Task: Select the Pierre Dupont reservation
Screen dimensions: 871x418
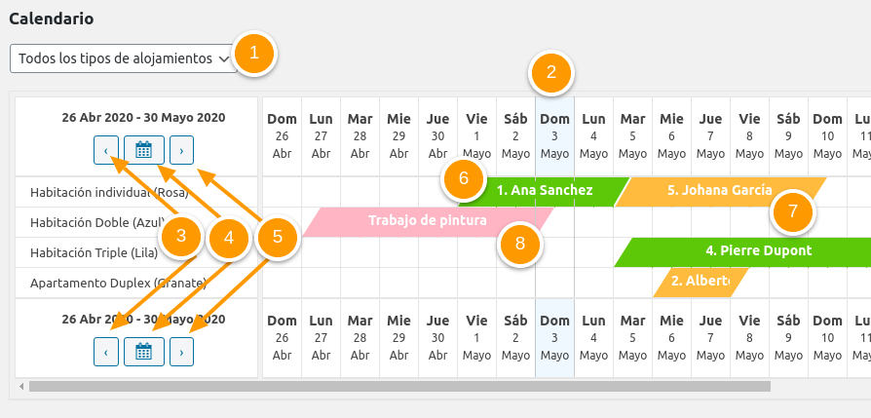Action: pos(758,251)
